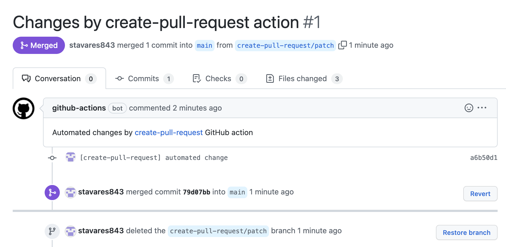This screenshot has width=506, height=247.
Task: Click the checklist icon on the Checks tab
Action: [196, 78]
